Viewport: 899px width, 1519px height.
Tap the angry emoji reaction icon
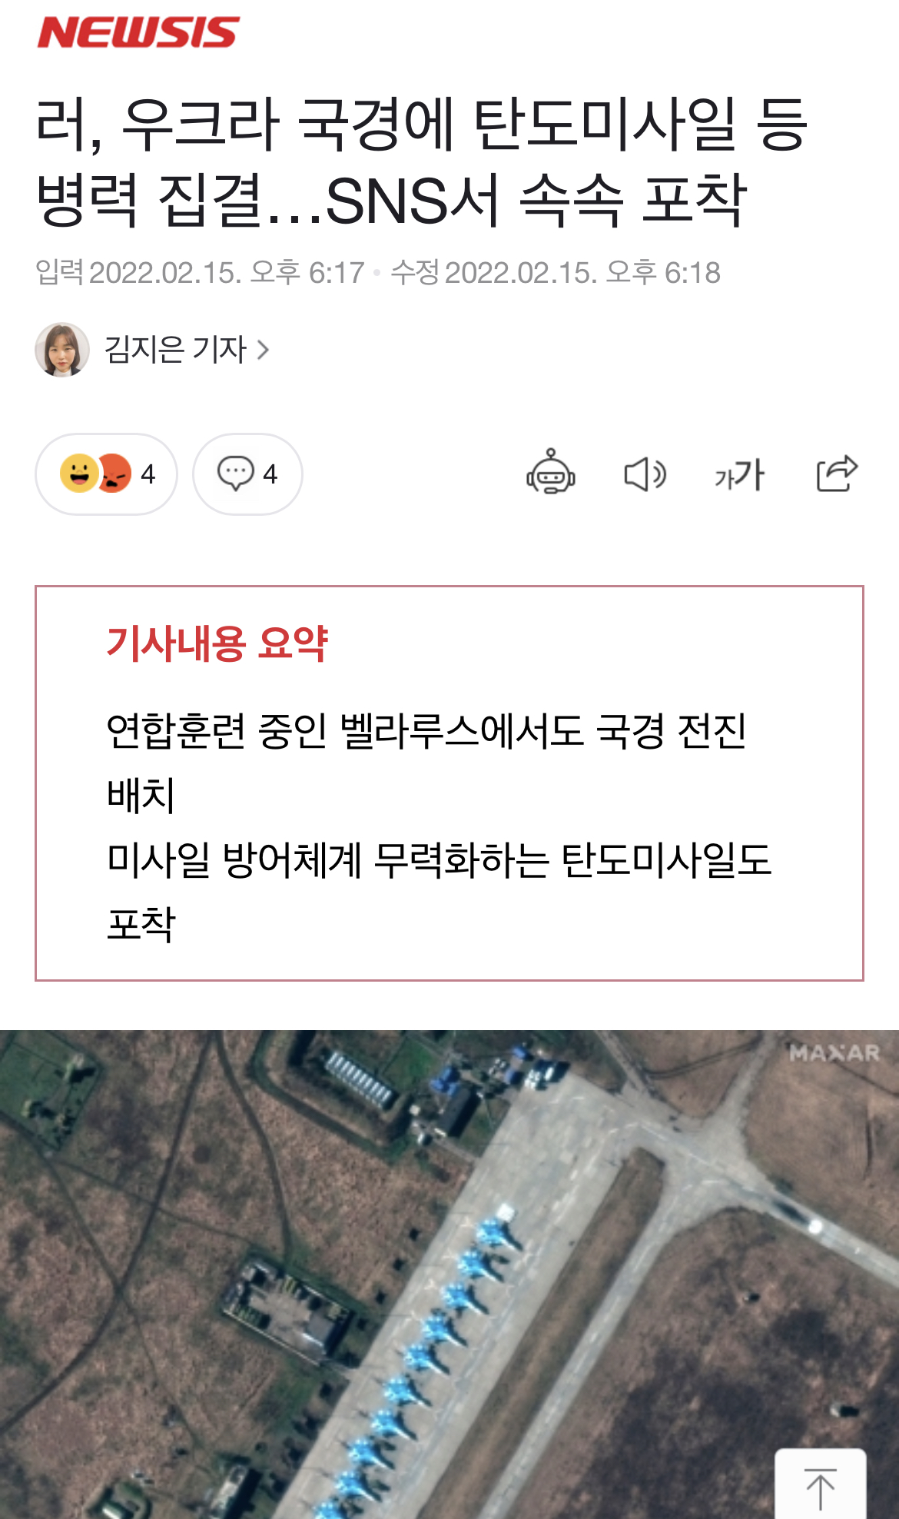click(x=115, y=473)
